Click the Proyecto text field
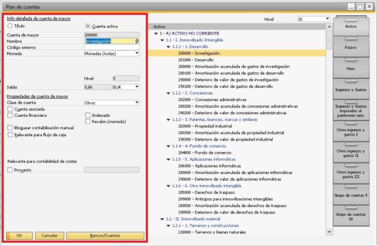Image resolution: width=377 pixels, height=246 pixels. pos(112,170)
